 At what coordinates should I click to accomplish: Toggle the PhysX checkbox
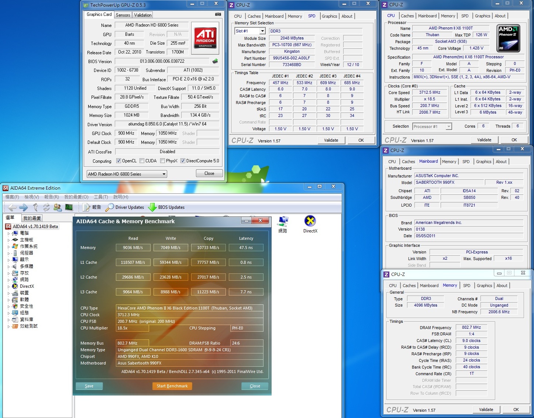coord(162,161)
